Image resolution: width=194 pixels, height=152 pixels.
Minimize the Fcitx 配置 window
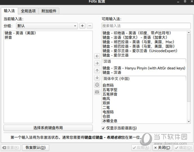click(178, 2)
